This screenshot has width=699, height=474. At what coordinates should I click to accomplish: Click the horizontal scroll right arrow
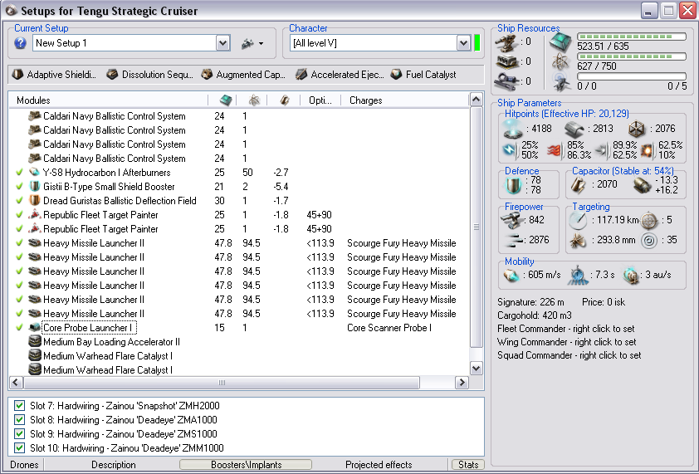point(462,382)
